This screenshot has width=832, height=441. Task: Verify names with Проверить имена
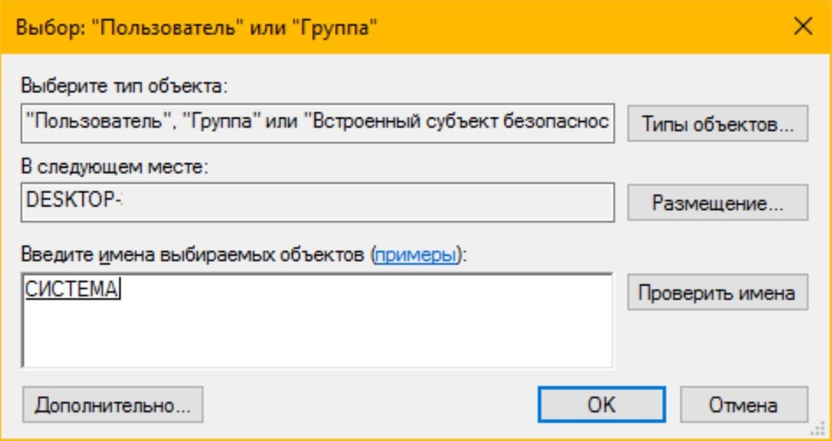(x=718, y=292)
